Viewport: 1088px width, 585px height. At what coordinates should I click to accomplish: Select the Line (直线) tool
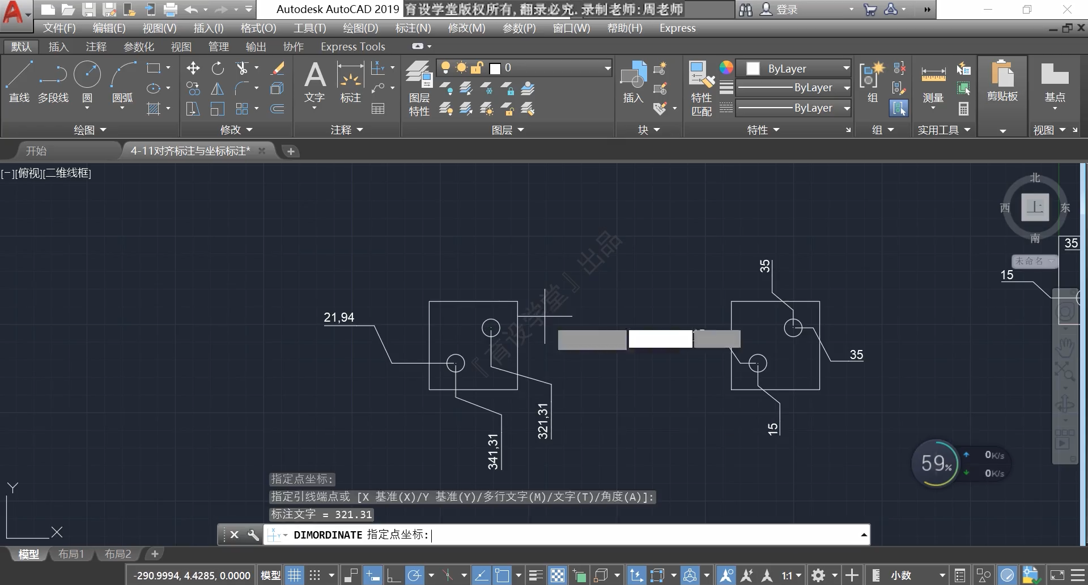coord(19,82)
